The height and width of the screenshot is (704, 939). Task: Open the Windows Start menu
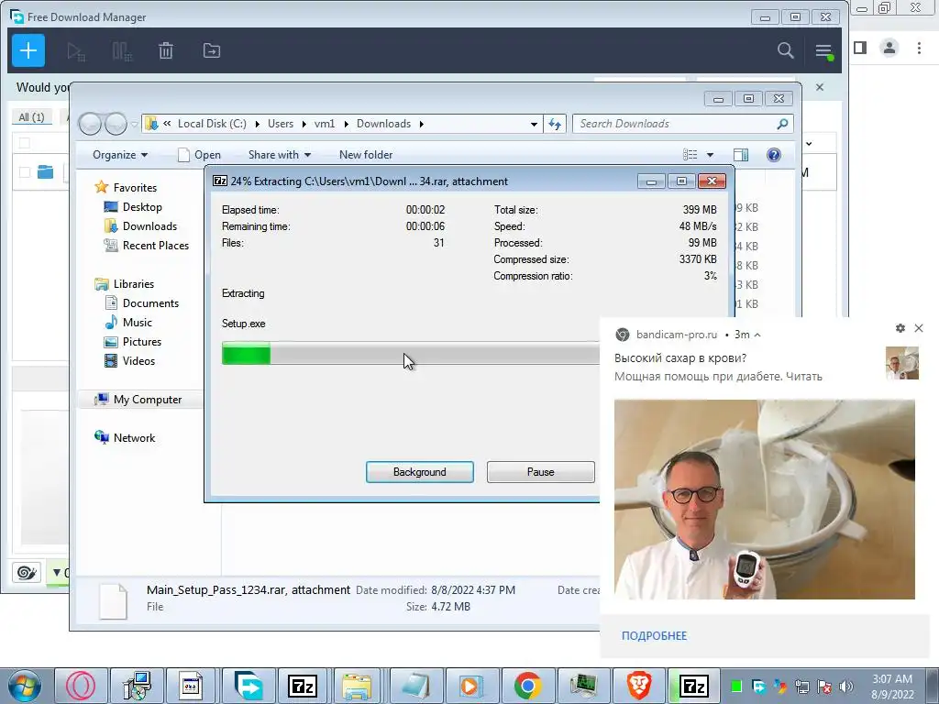(24, 686)
